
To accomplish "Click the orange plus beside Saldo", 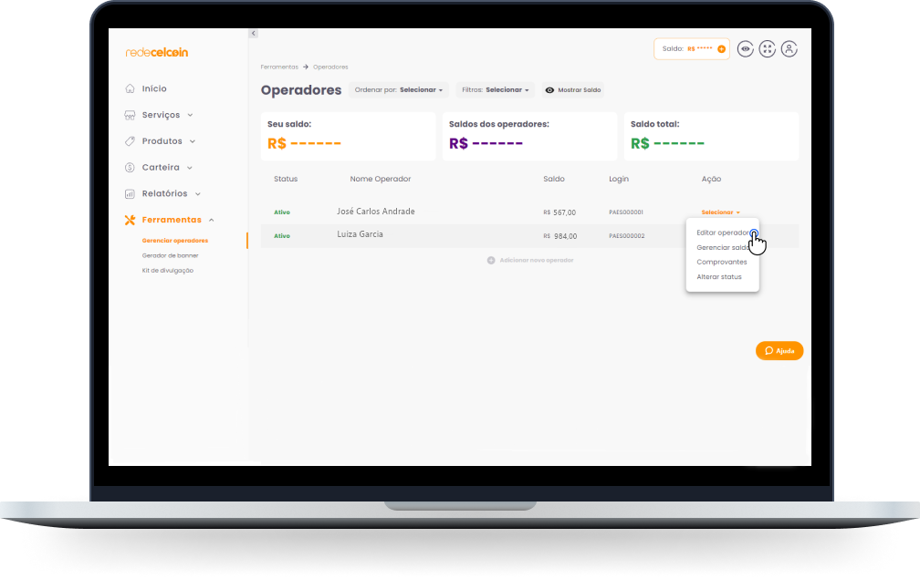I will click(x=722, y=48).
